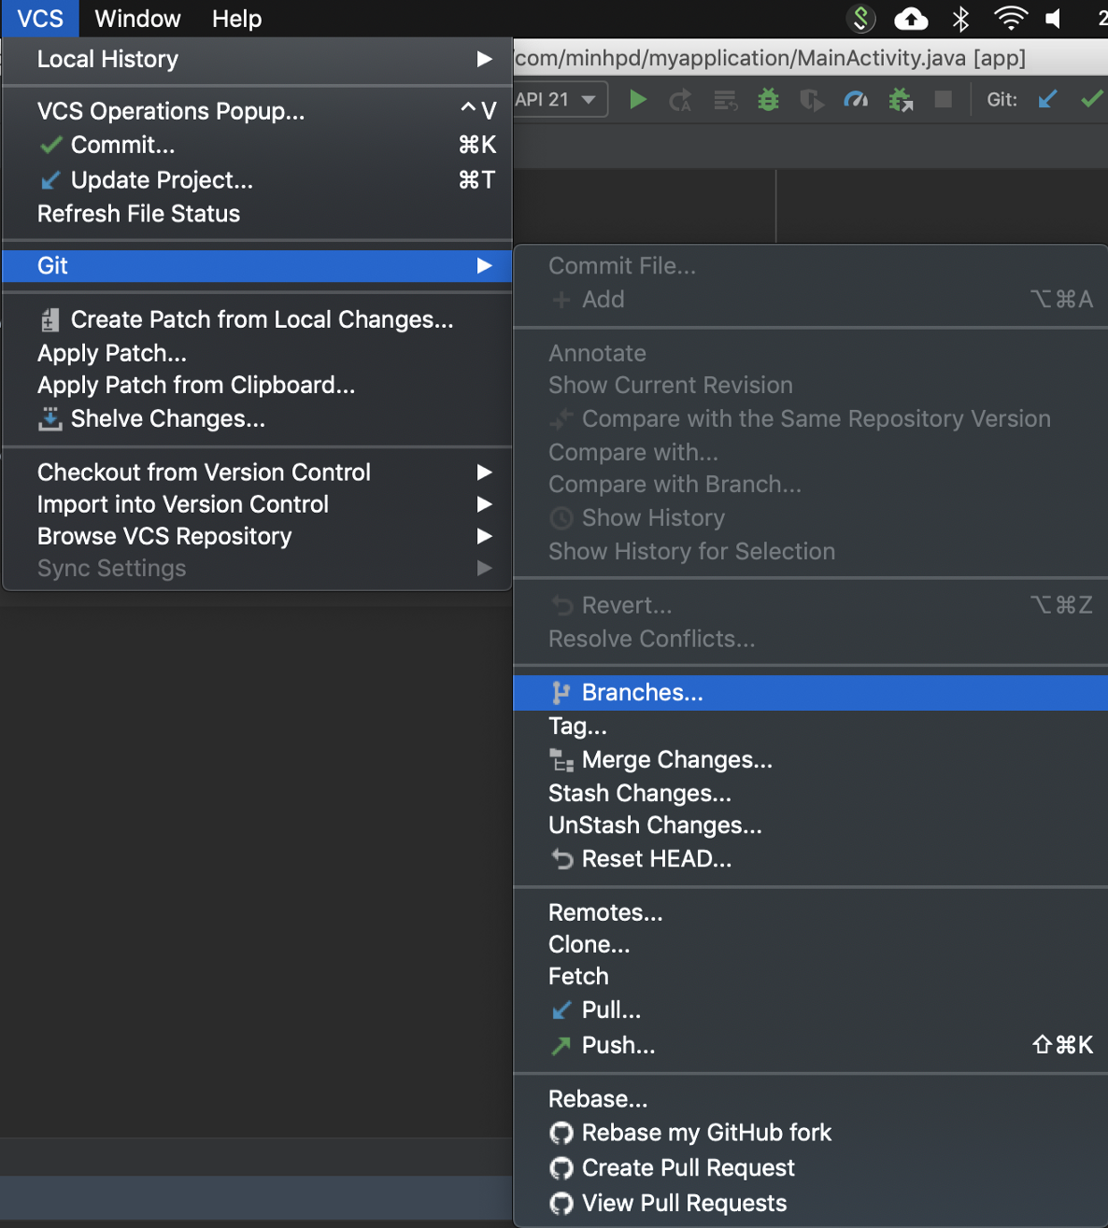Screen dimensions: 1108x1228
Task: Click the Git commit green checkmark in toolbar
Action: (x=1090, y=99)
